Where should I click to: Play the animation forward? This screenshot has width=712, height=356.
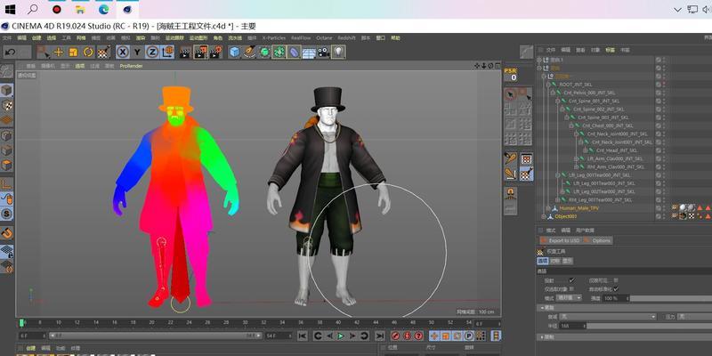point(341,336)
